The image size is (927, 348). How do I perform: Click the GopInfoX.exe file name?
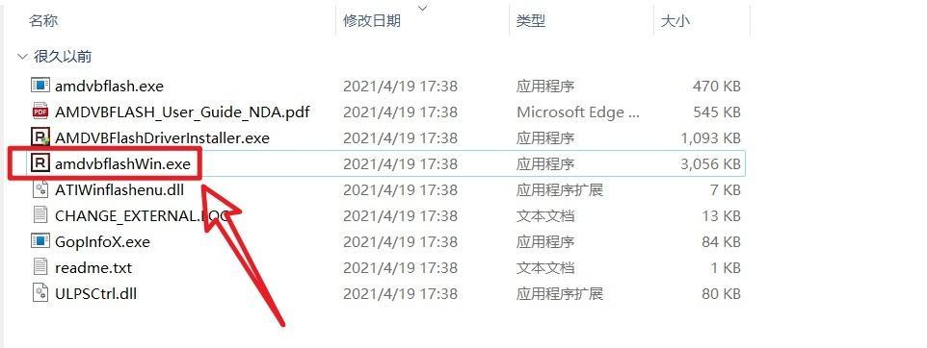[x=102, y=242]
